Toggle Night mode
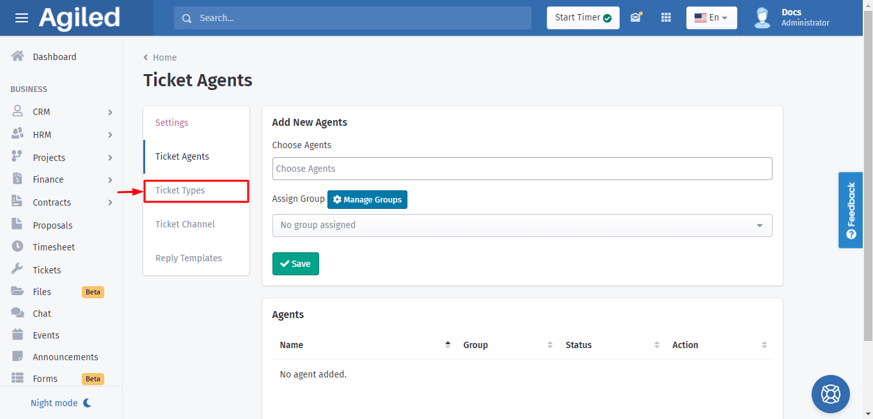The image size is (873, 419). 61,403
